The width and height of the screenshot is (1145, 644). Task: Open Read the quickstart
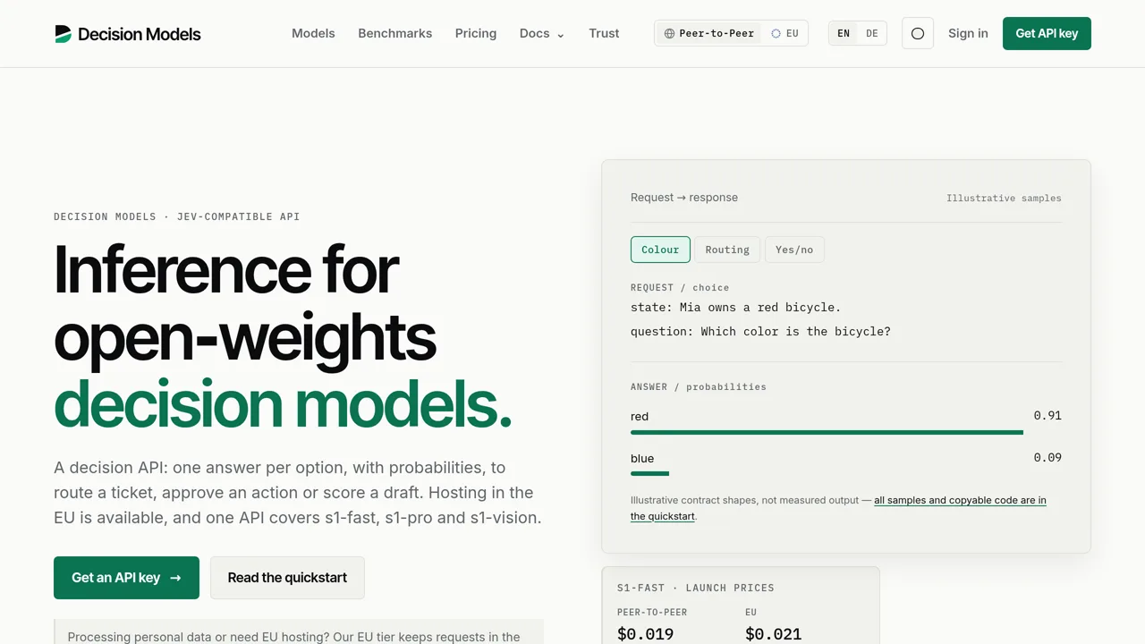pyautogui.click(x=287, y=578)
